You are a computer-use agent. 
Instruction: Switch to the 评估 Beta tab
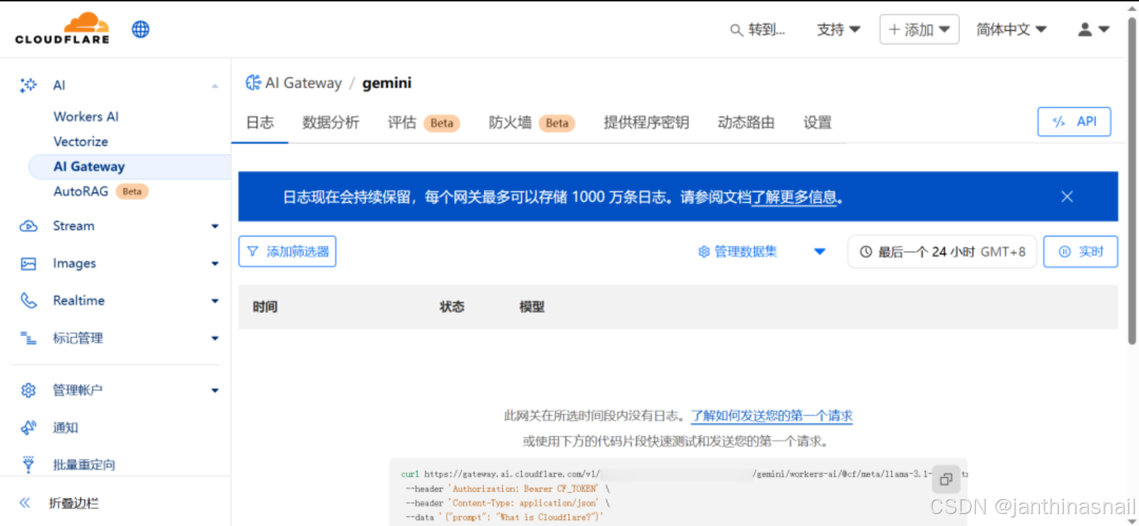pyautogui.click(x=424, y=122)
